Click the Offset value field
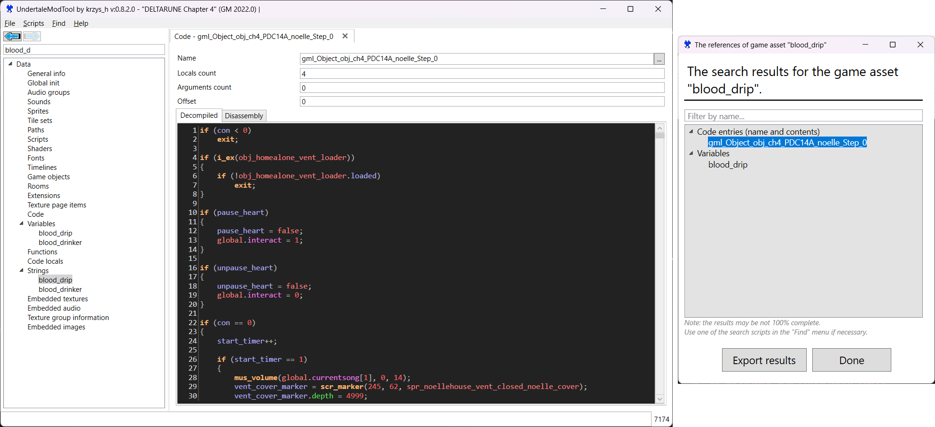The width and height of the screenshot is (935, 427). (482, 101)
